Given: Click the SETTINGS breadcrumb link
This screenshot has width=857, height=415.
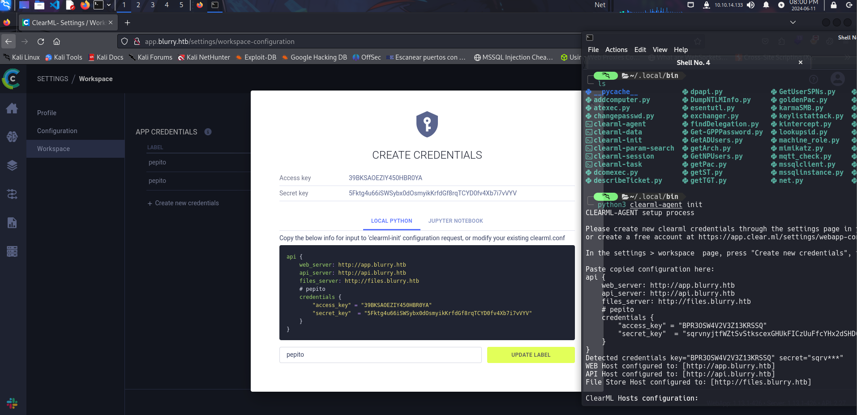Looking at the screenshot, I should point(52,79).
